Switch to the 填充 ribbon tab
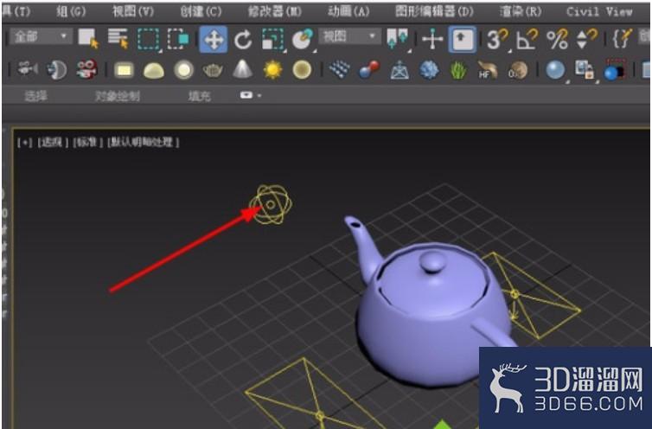 tap(200, 96)
